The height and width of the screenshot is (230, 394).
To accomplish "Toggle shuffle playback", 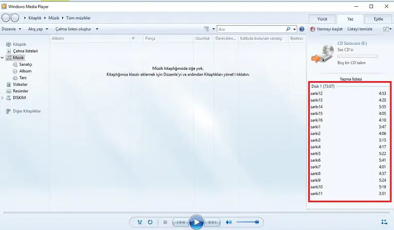I will tap(140, 222).
